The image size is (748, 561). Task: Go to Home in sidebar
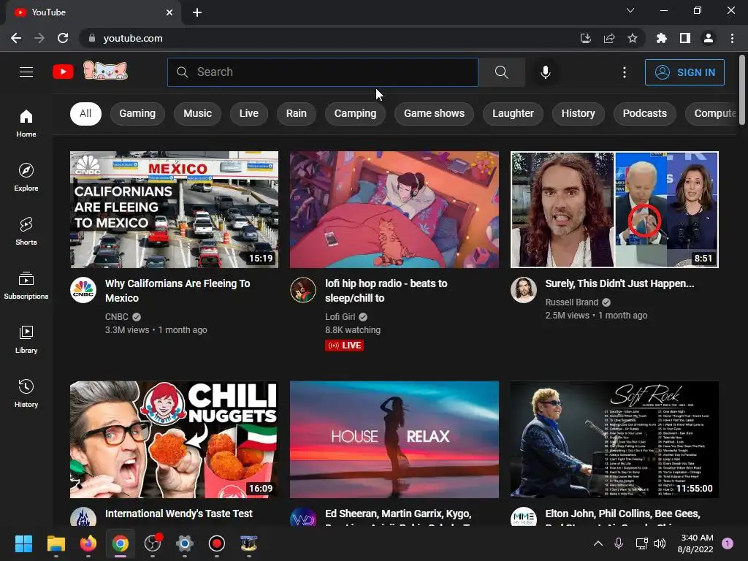[x=26, y=123]
